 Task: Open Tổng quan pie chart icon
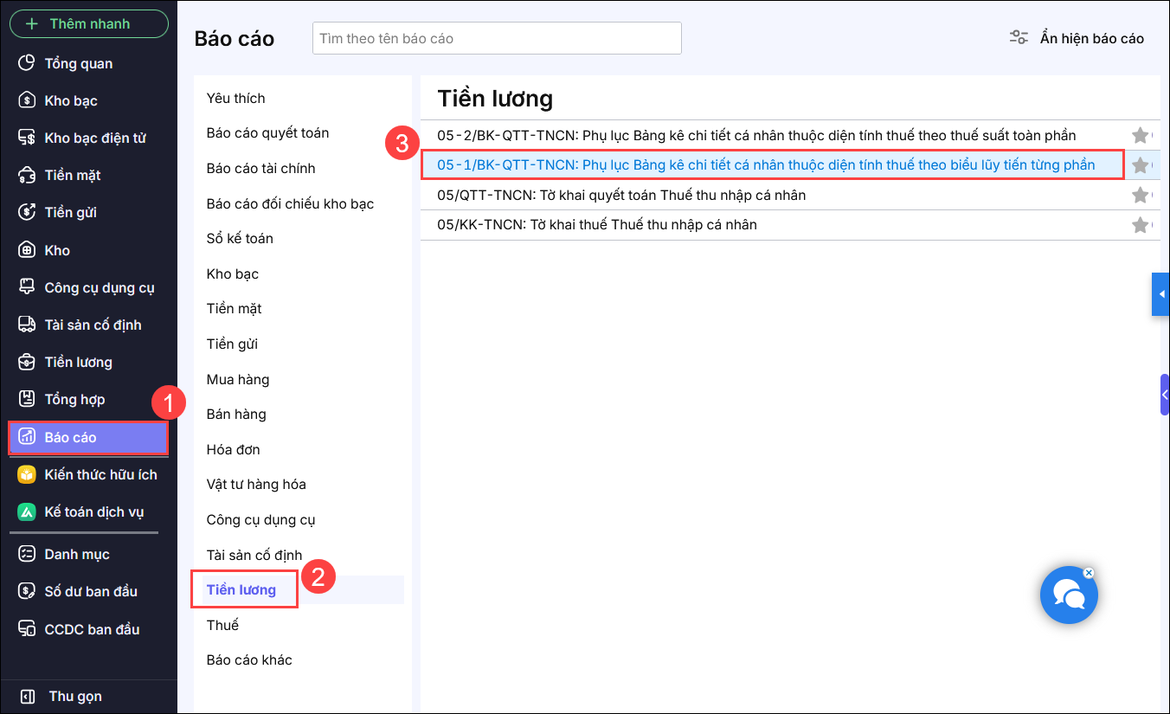pos(28,63)
